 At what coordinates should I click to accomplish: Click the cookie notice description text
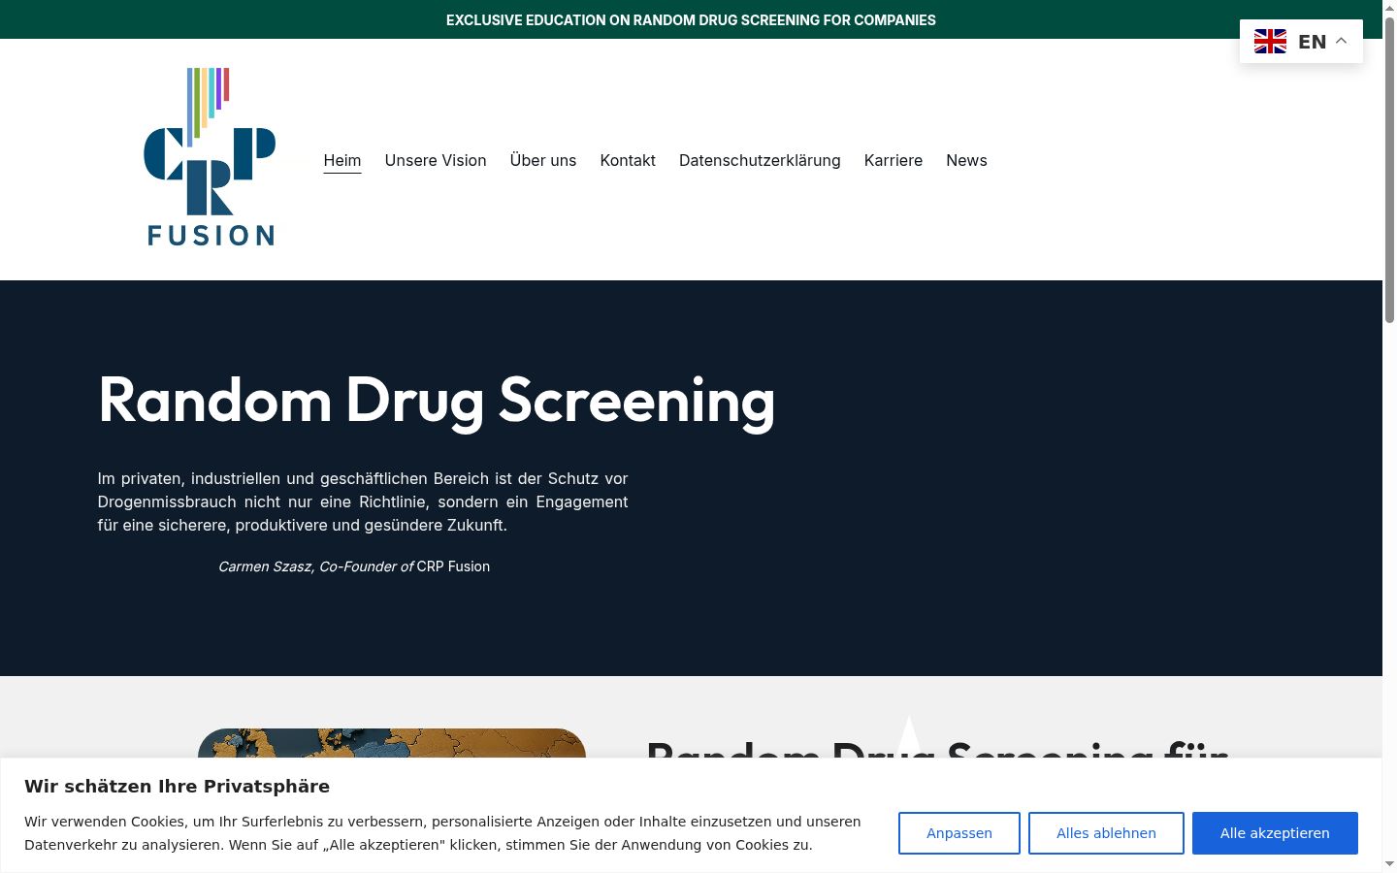click(442, 833)
